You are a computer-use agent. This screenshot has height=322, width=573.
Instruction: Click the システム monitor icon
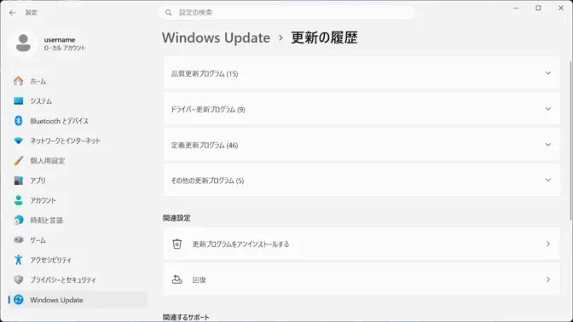[18, 101]
